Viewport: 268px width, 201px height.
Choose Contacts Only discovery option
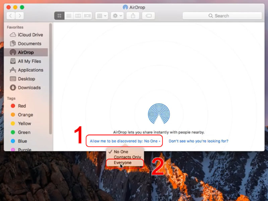coord(127,157)
